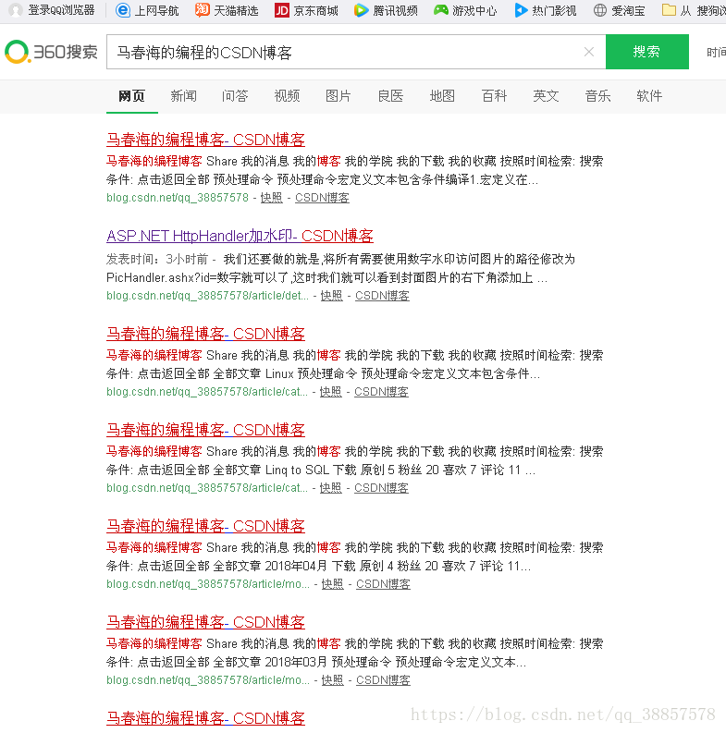This screenshot has height=733, width=726.
Task: Open 京东商城 bookmark
Action: 306,10
